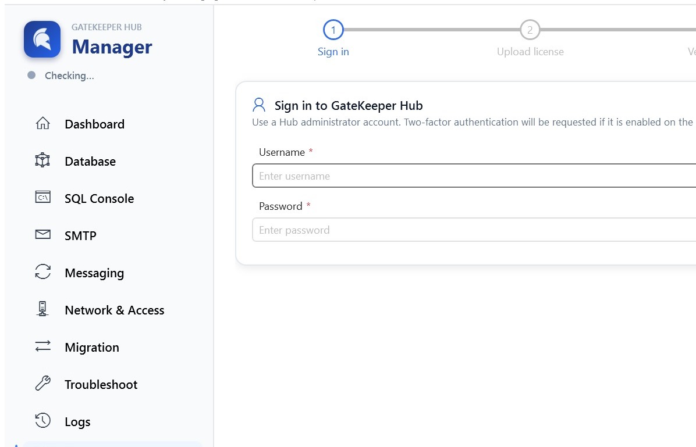
Task: Open Network & Access server icon
Action: pyautogui.click(x=42, y=309)
